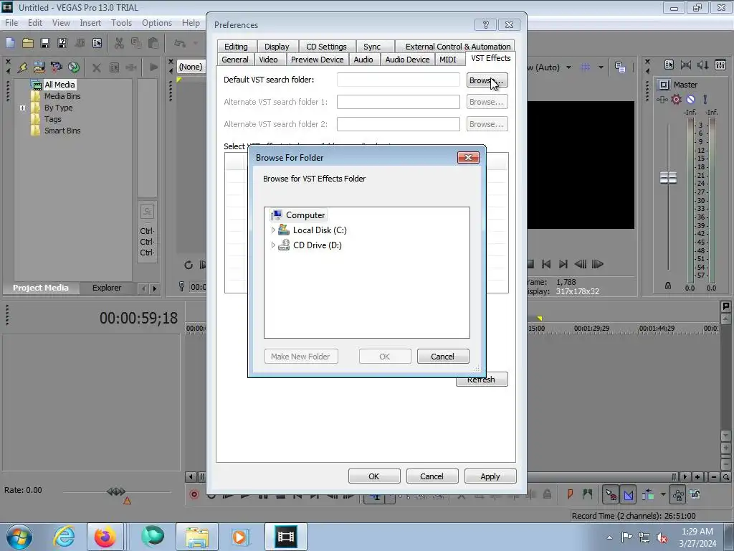Click the New project icon in toolbar
Image resolution: width=734 pixels, height=551 pixels.
point(10,43)
